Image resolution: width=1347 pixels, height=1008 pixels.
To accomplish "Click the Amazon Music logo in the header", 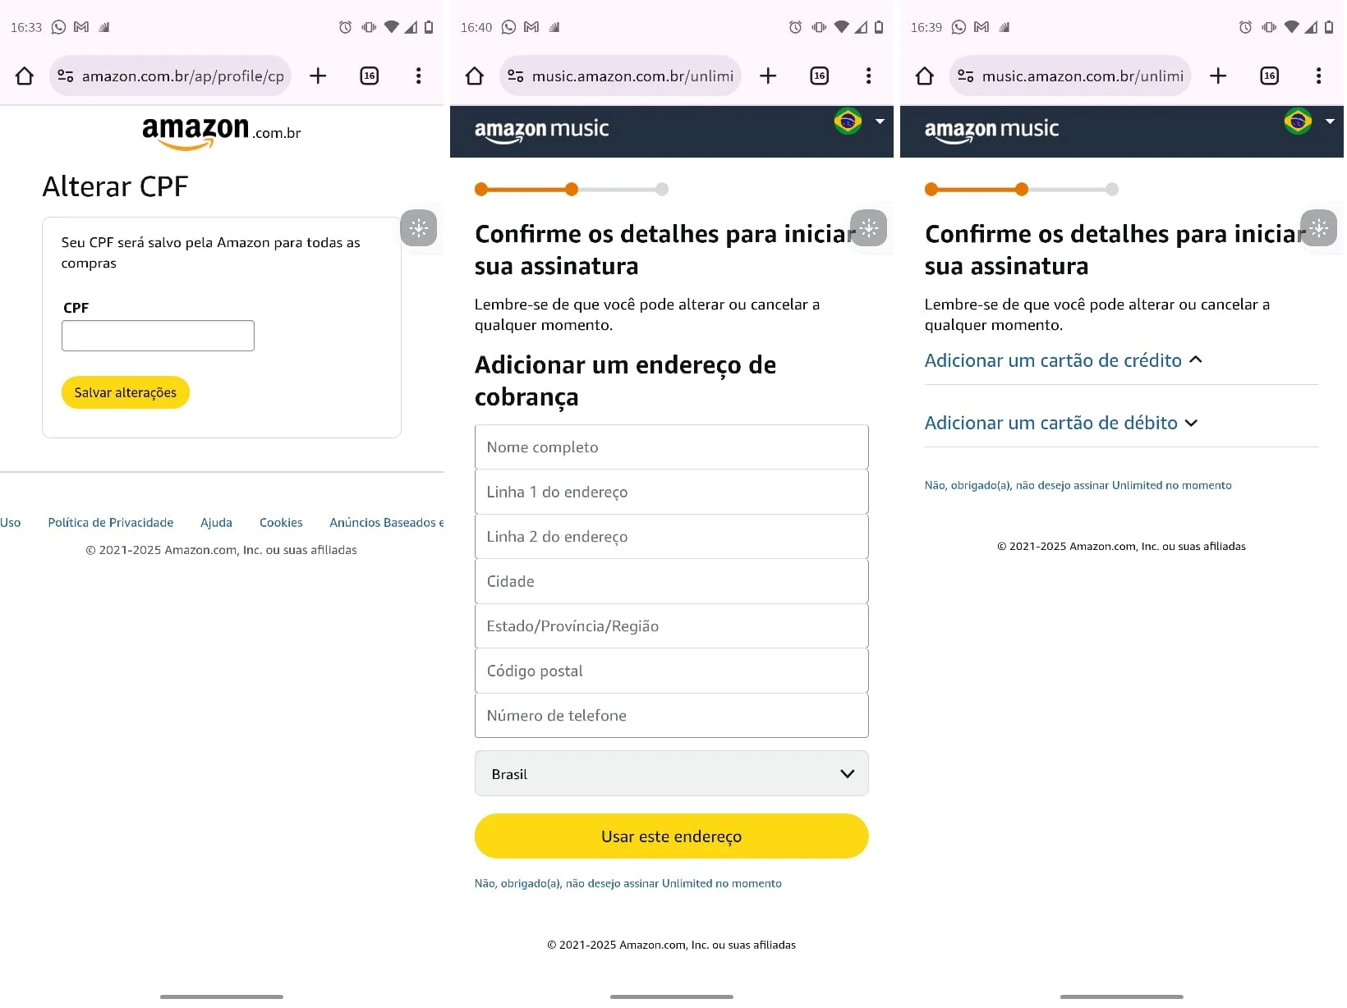I will click(x=541, y=130).
